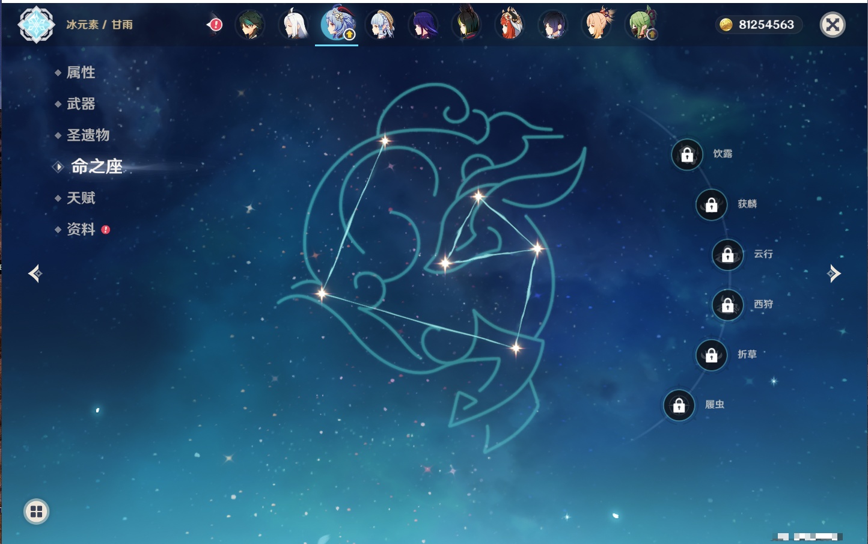Open the 武器 weapon menu
The width and height of the screenshot is (868, 544).
click(x=81, y=104)
